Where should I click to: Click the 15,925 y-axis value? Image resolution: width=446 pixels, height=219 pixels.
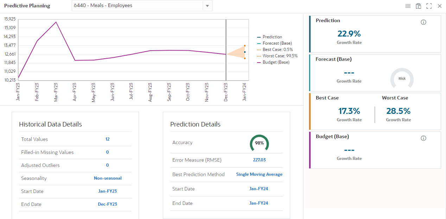click(x=10, y=19)
